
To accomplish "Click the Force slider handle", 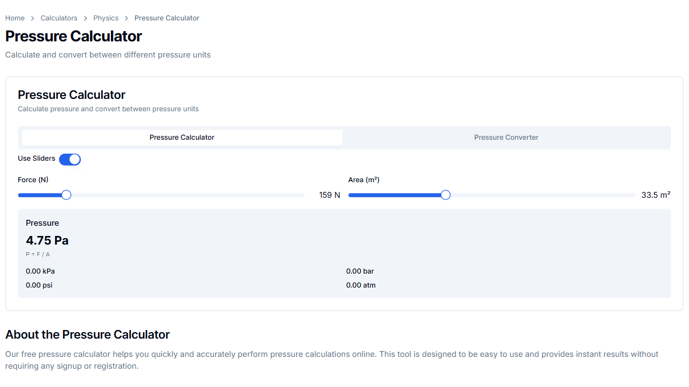I will tap(66, 195).
